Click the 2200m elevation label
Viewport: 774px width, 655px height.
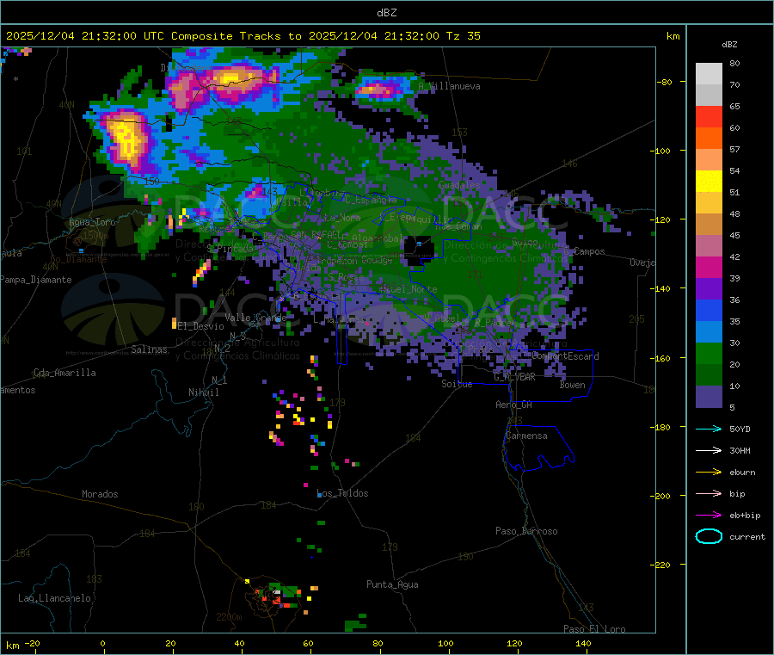pos(229,617)
